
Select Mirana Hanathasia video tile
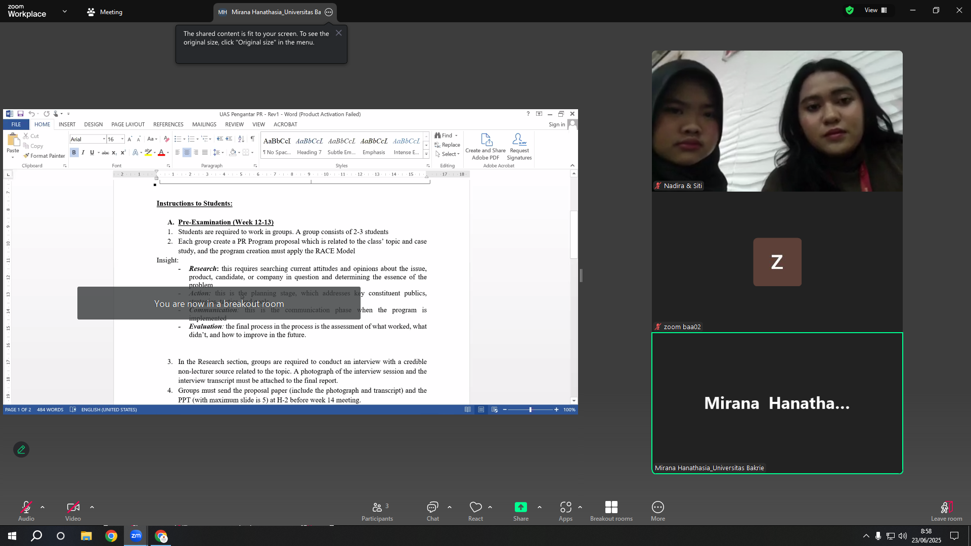(777, 403)
